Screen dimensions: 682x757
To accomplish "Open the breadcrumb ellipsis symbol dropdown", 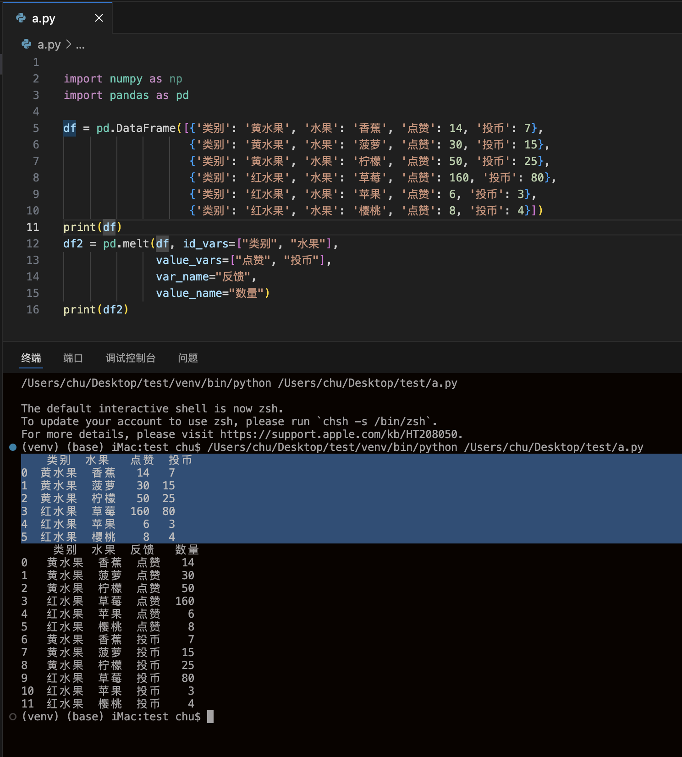I will click(x=80, y=45).
